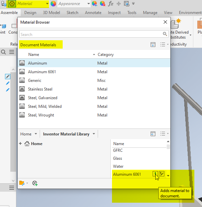Toggle the Document Materials show/hide library panel icon

coord(153,45)
